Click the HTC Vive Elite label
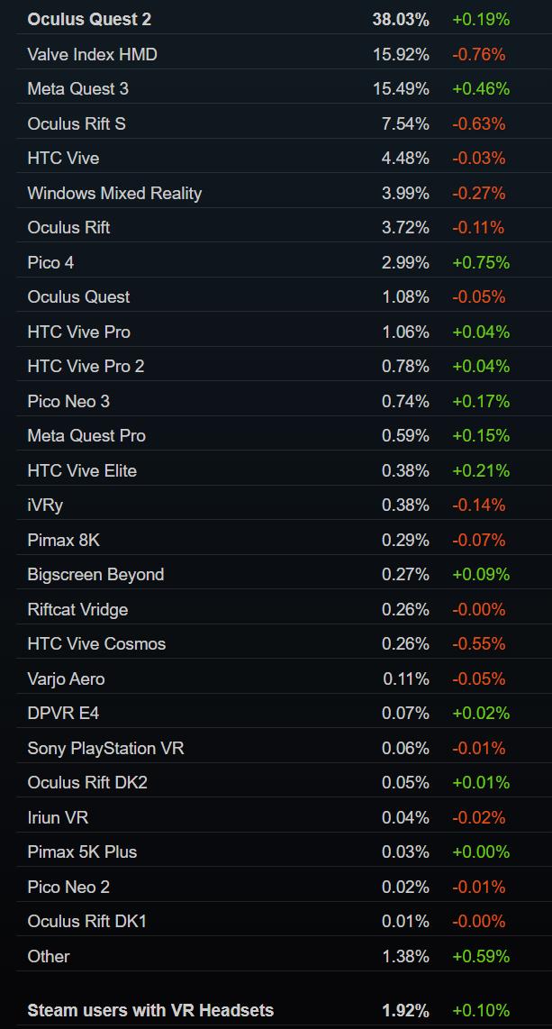The height and width of the screenshot is (1029, 552). click(x=82, y=470)
